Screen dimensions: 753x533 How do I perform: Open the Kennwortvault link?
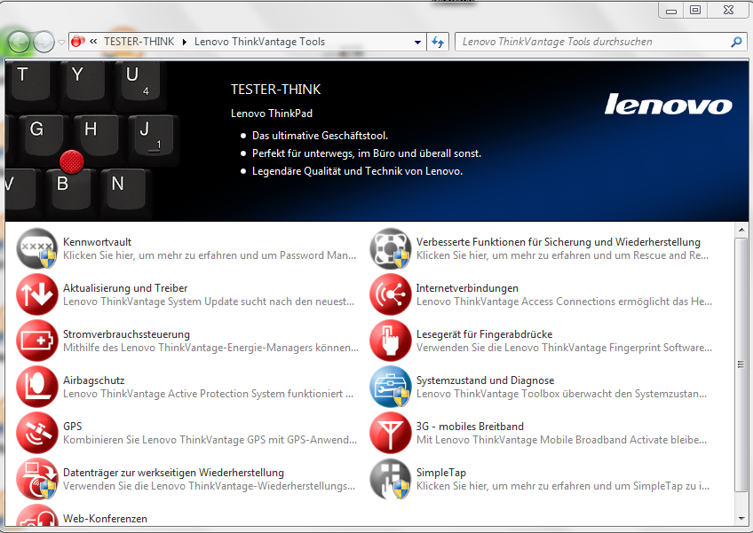coord(97,242)
